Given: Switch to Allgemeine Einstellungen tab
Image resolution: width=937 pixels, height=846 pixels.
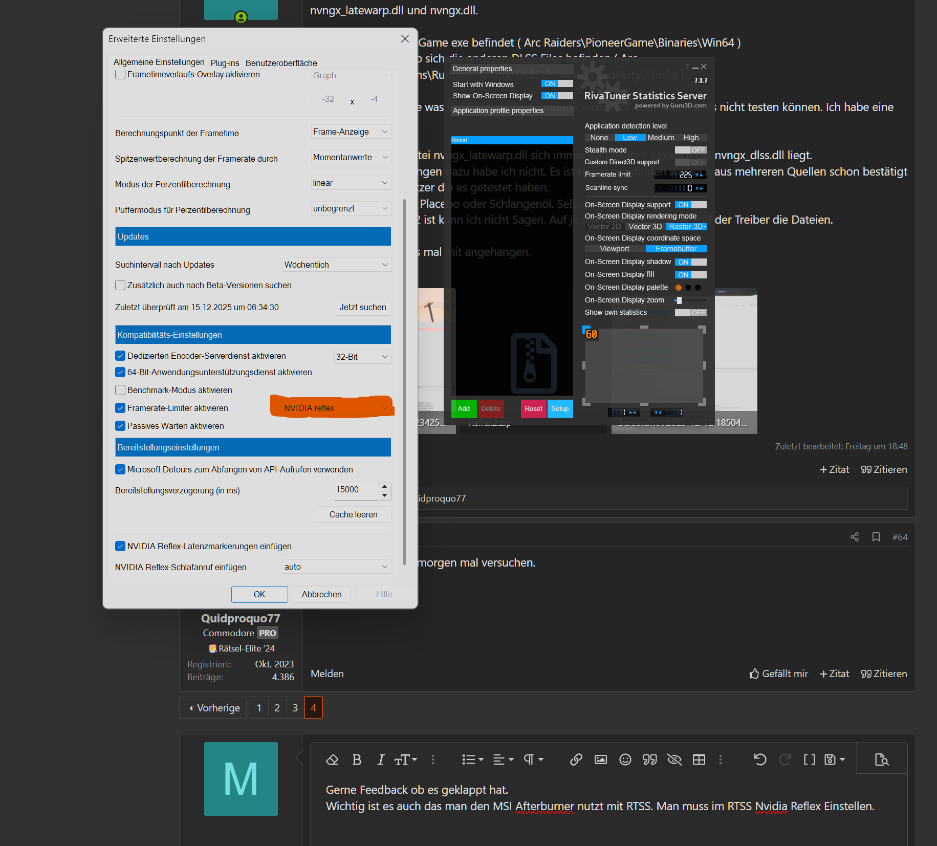Looking at the screenshot, I should 159,62.
